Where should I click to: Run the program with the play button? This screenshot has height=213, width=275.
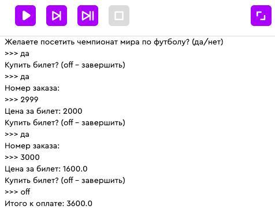click(25, 16)
